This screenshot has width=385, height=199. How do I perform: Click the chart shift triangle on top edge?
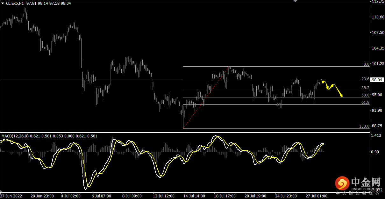coord(295,1)
